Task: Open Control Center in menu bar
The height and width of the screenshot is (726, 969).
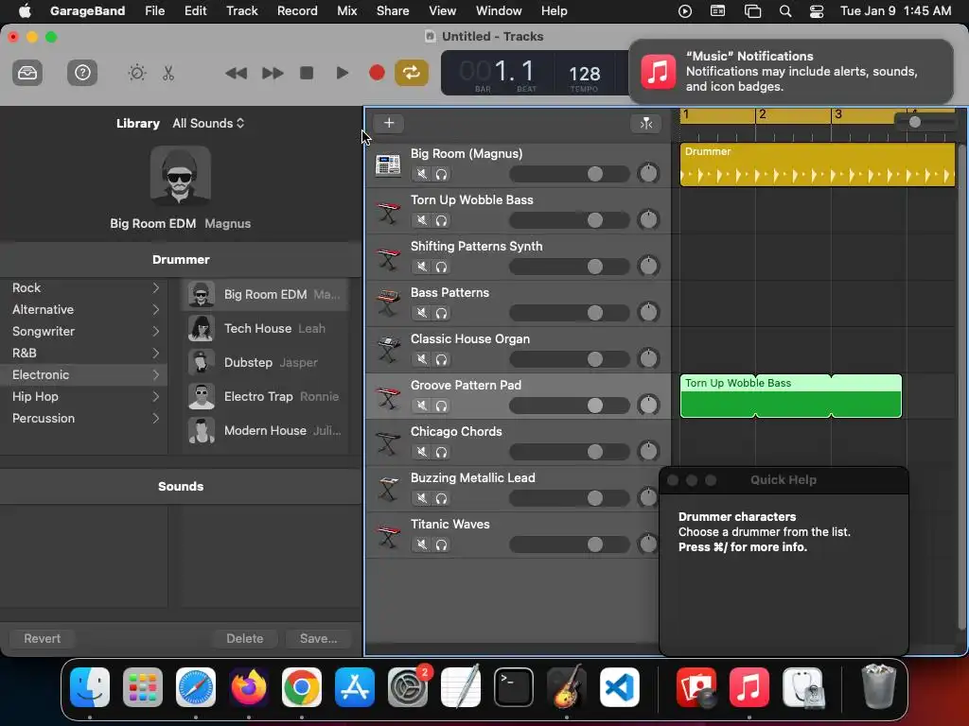Action: point(817,10)
